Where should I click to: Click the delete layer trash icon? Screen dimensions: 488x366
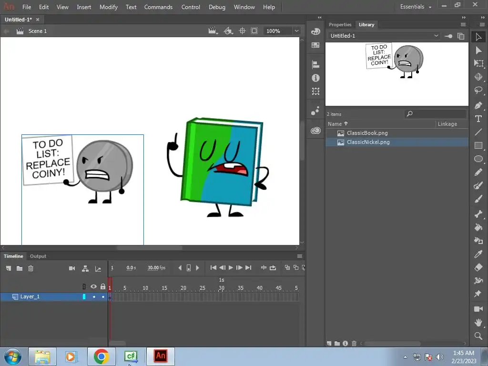(30, 268)
